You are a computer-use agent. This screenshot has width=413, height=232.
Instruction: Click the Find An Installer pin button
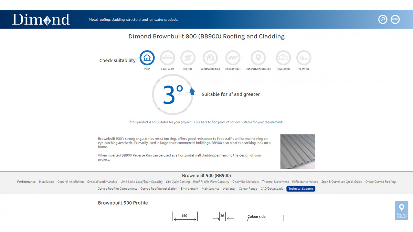[402, 211]
